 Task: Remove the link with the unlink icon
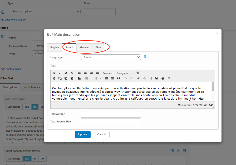pyautogui.click(x=145, y=78)
